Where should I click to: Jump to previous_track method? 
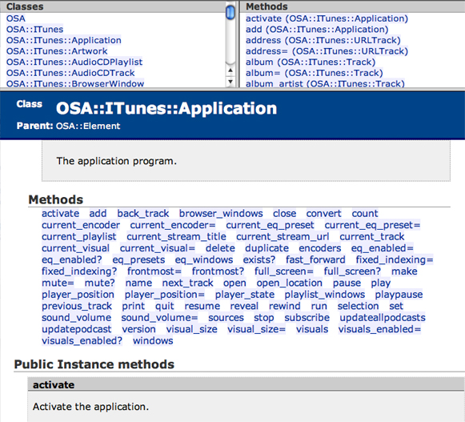click(77, 306)
